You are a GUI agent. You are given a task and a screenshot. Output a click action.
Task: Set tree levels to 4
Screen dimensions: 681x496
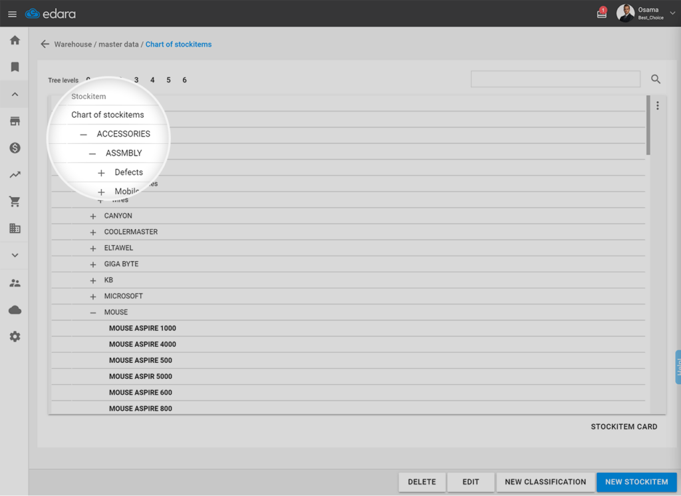point(152,80)
